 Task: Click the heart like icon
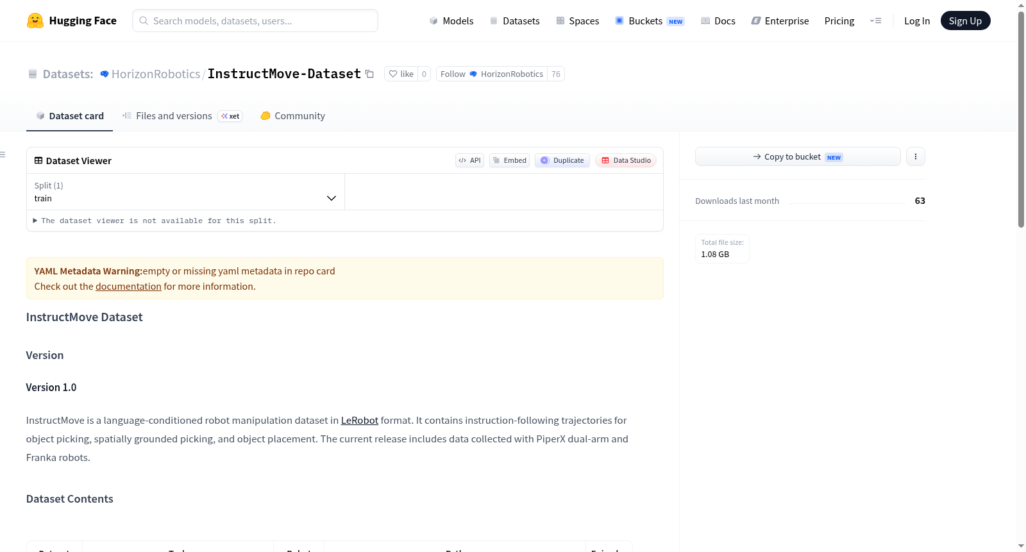click(393, 74)
